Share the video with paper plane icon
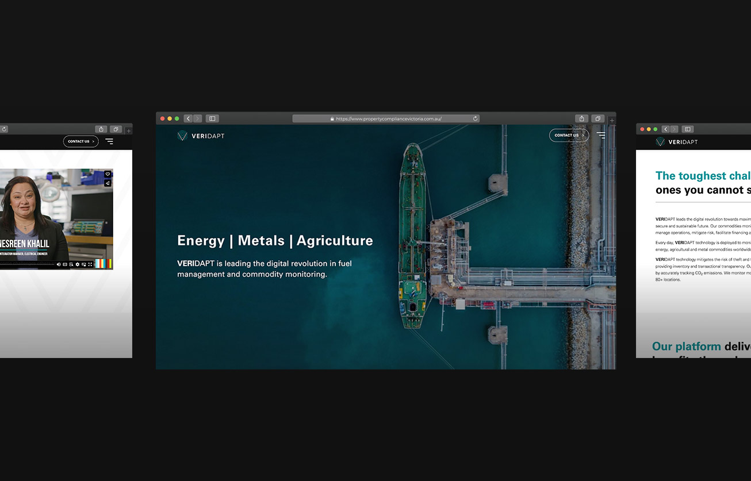 108,183
